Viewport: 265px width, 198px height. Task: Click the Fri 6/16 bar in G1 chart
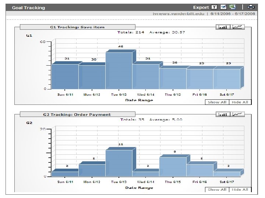coord(200,79)
